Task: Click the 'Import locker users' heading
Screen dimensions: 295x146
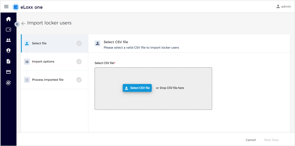Action: (49, 23)
